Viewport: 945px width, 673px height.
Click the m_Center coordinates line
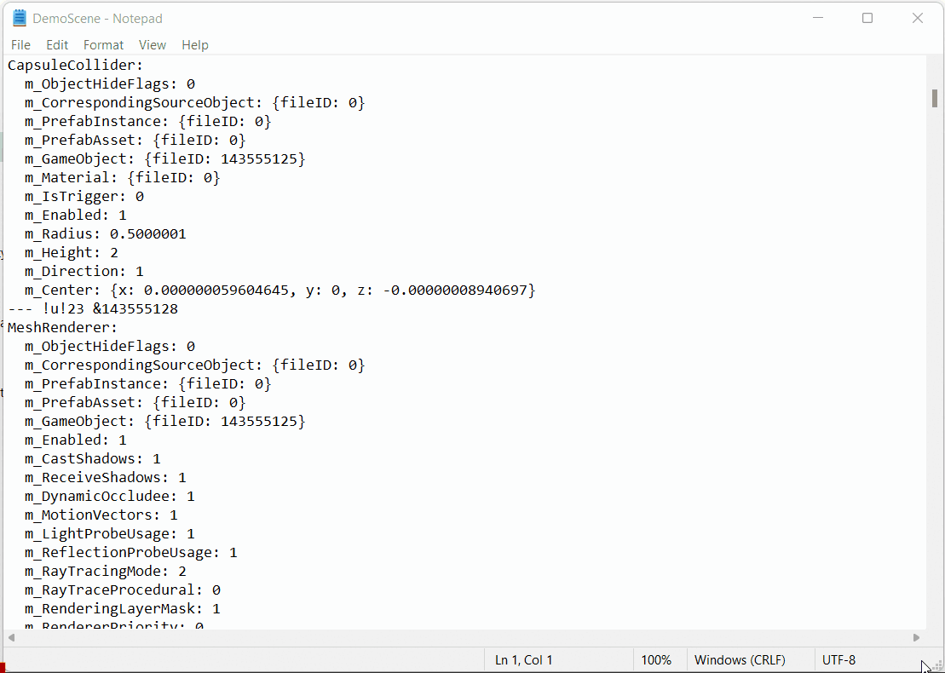[x=280, y=290]
